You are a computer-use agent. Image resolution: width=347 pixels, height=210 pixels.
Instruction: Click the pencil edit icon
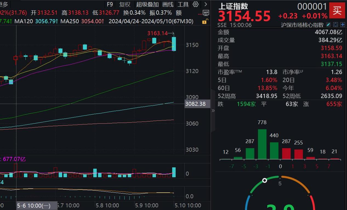click(x=328, y=25)
